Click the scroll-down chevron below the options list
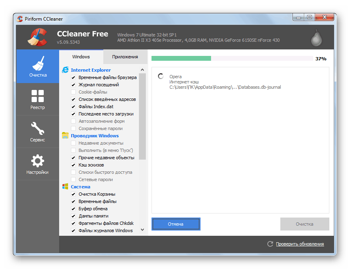 [142, 229]
